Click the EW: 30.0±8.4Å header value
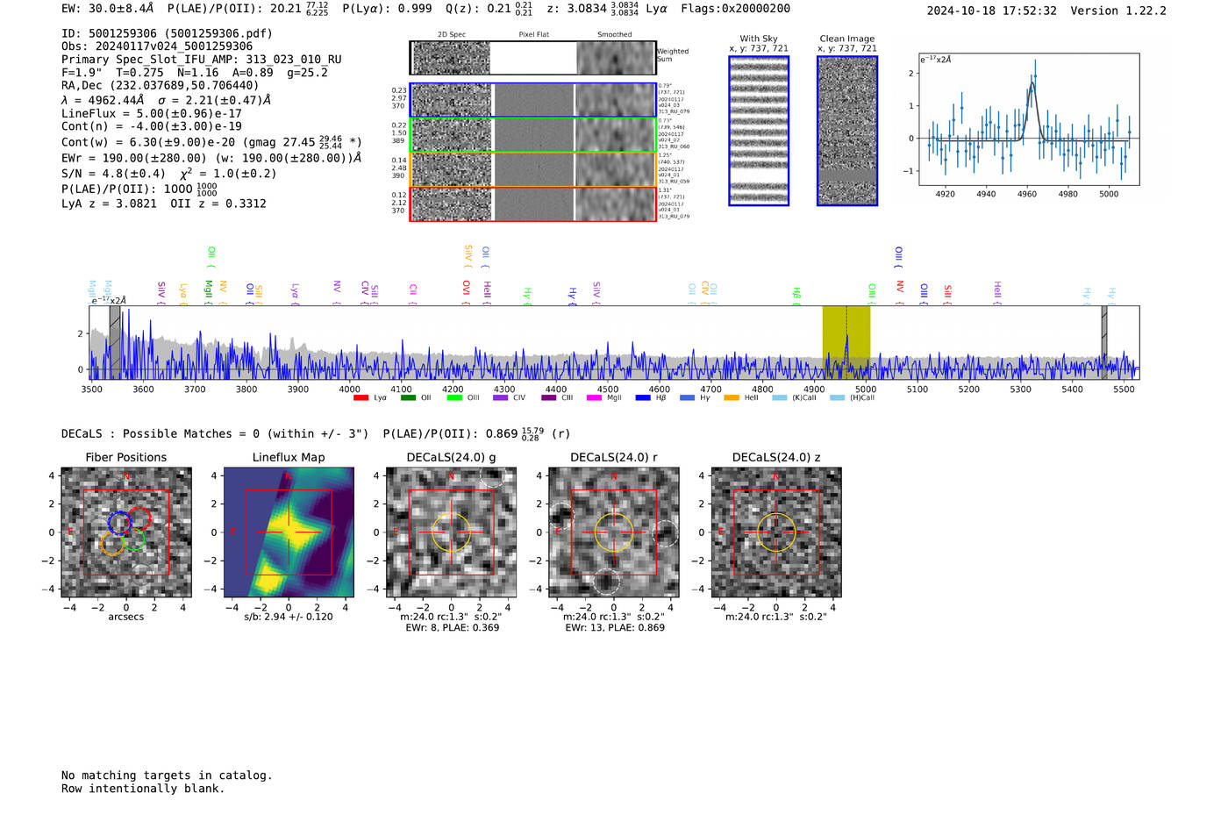Viewport: 1228px width, 836px height. [x=107, y=9]
